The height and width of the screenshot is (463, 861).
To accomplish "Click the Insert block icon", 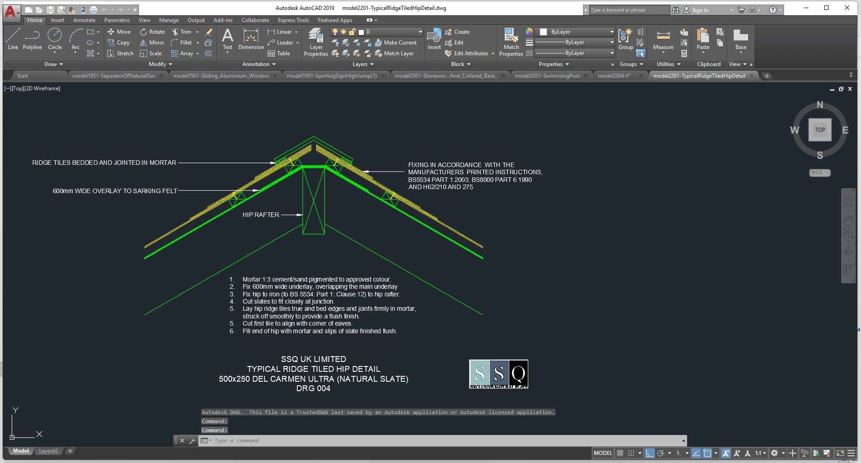I will pos(434,40).
